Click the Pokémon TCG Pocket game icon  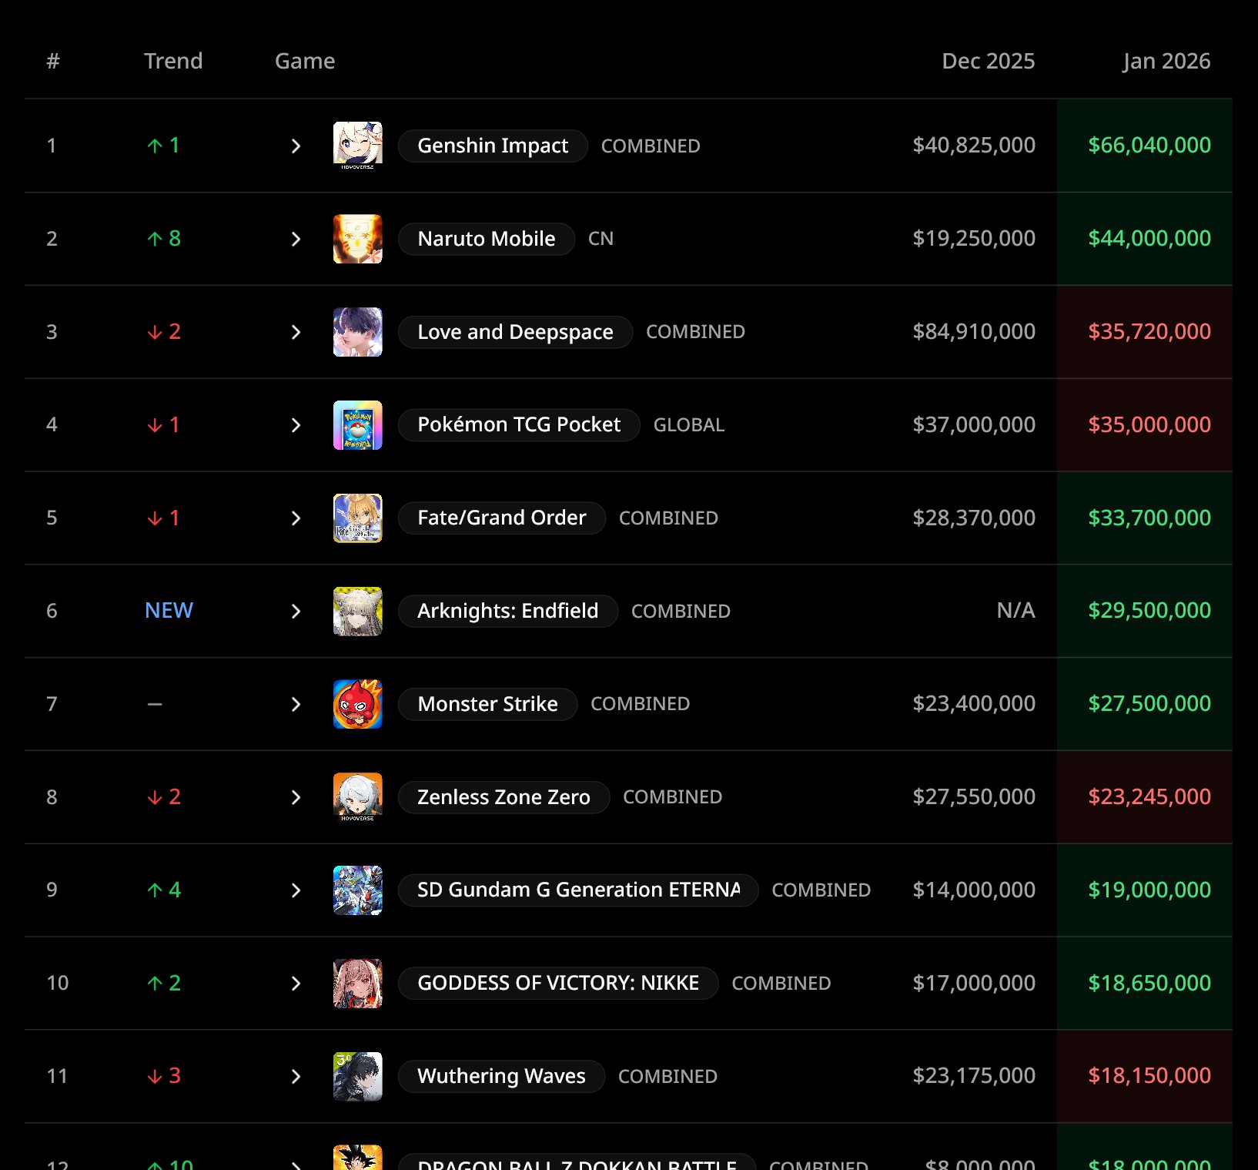[x=357, y=425]
